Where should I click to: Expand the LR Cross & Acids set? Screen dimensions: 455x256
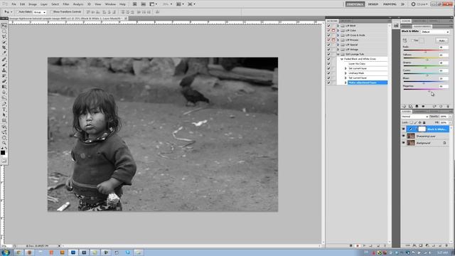click(338, 35)
